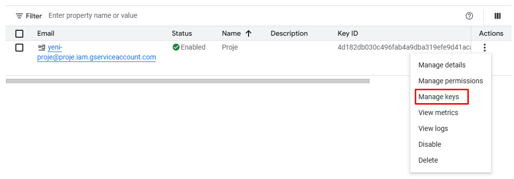Click the Email column header
514x179 pixels.
pyautogui.click(x=46, y=33)
